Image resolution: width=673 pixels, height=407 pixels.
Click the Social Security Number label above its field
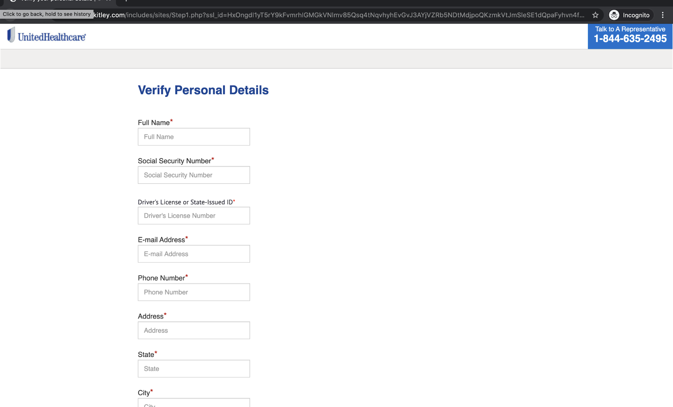[174, 161]
